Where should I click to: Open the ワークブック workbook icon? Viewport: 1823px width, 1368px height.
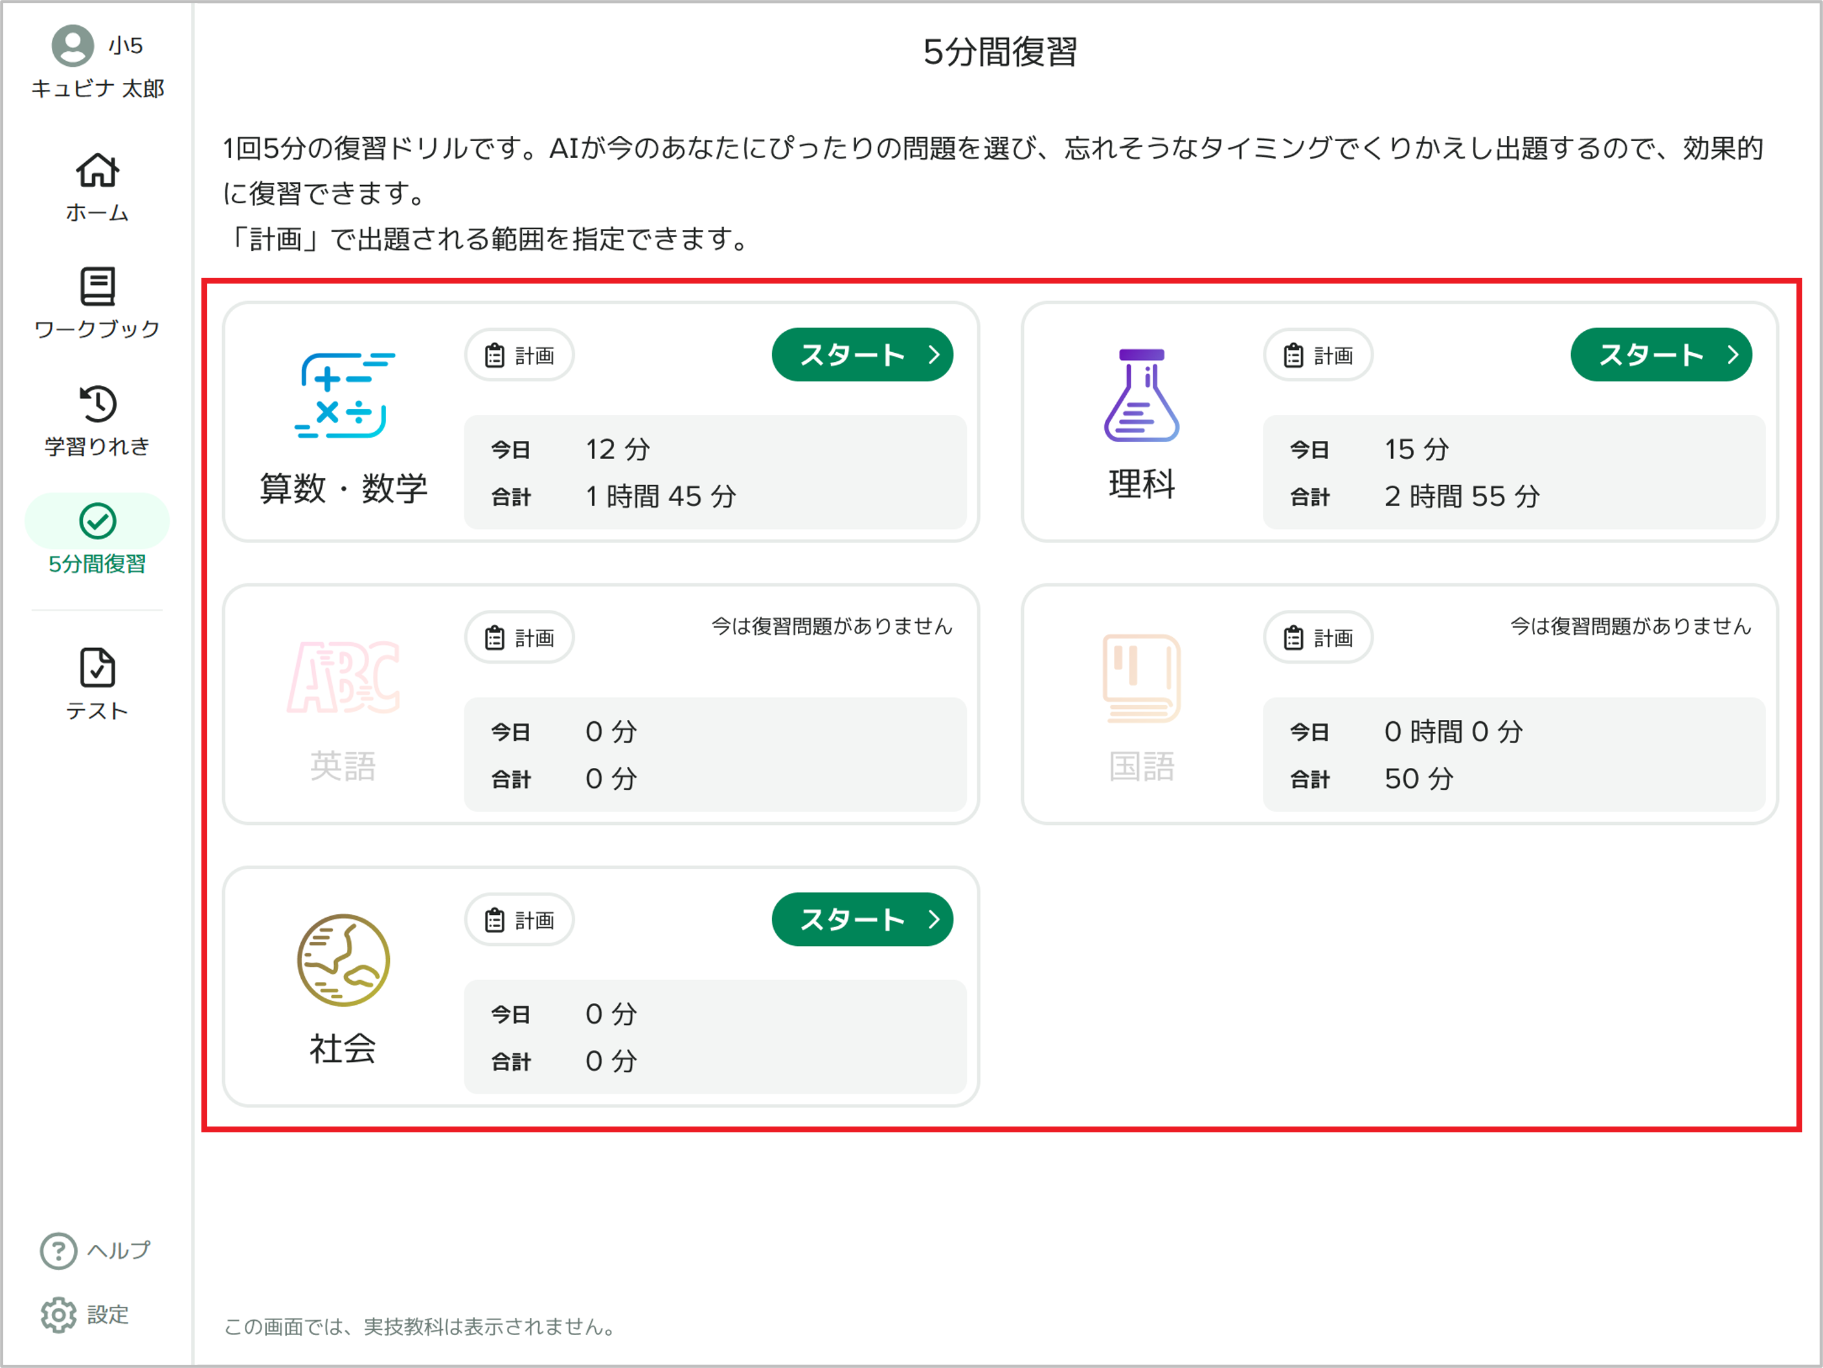[97, 286]
